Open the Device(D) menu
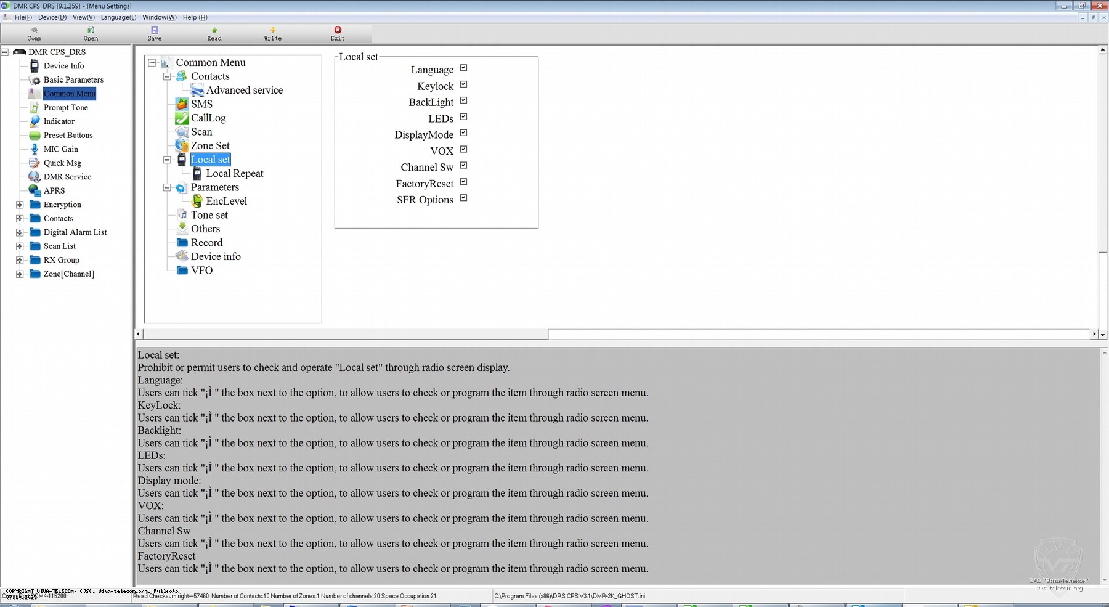Image resolution: width=1109 pixels, height=607 pixels. [52, 17]
